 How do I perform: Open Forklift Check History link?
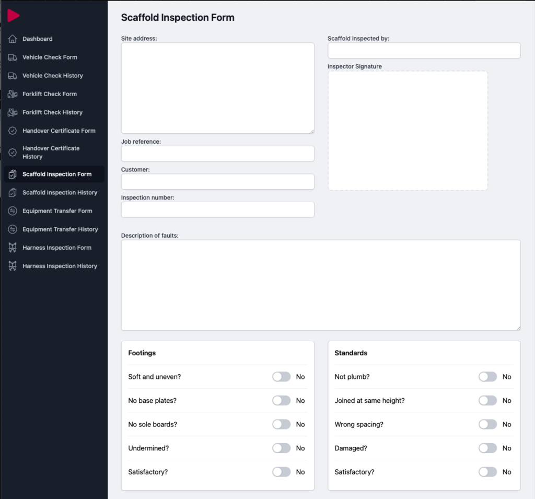click(x=52, y=112)
